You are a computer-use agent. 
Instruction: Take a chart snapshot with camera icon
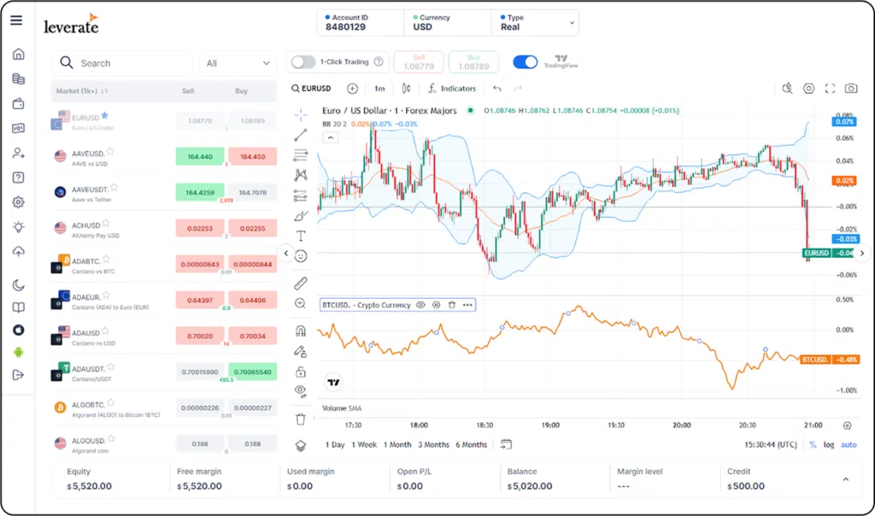click(x=851, y=88)
